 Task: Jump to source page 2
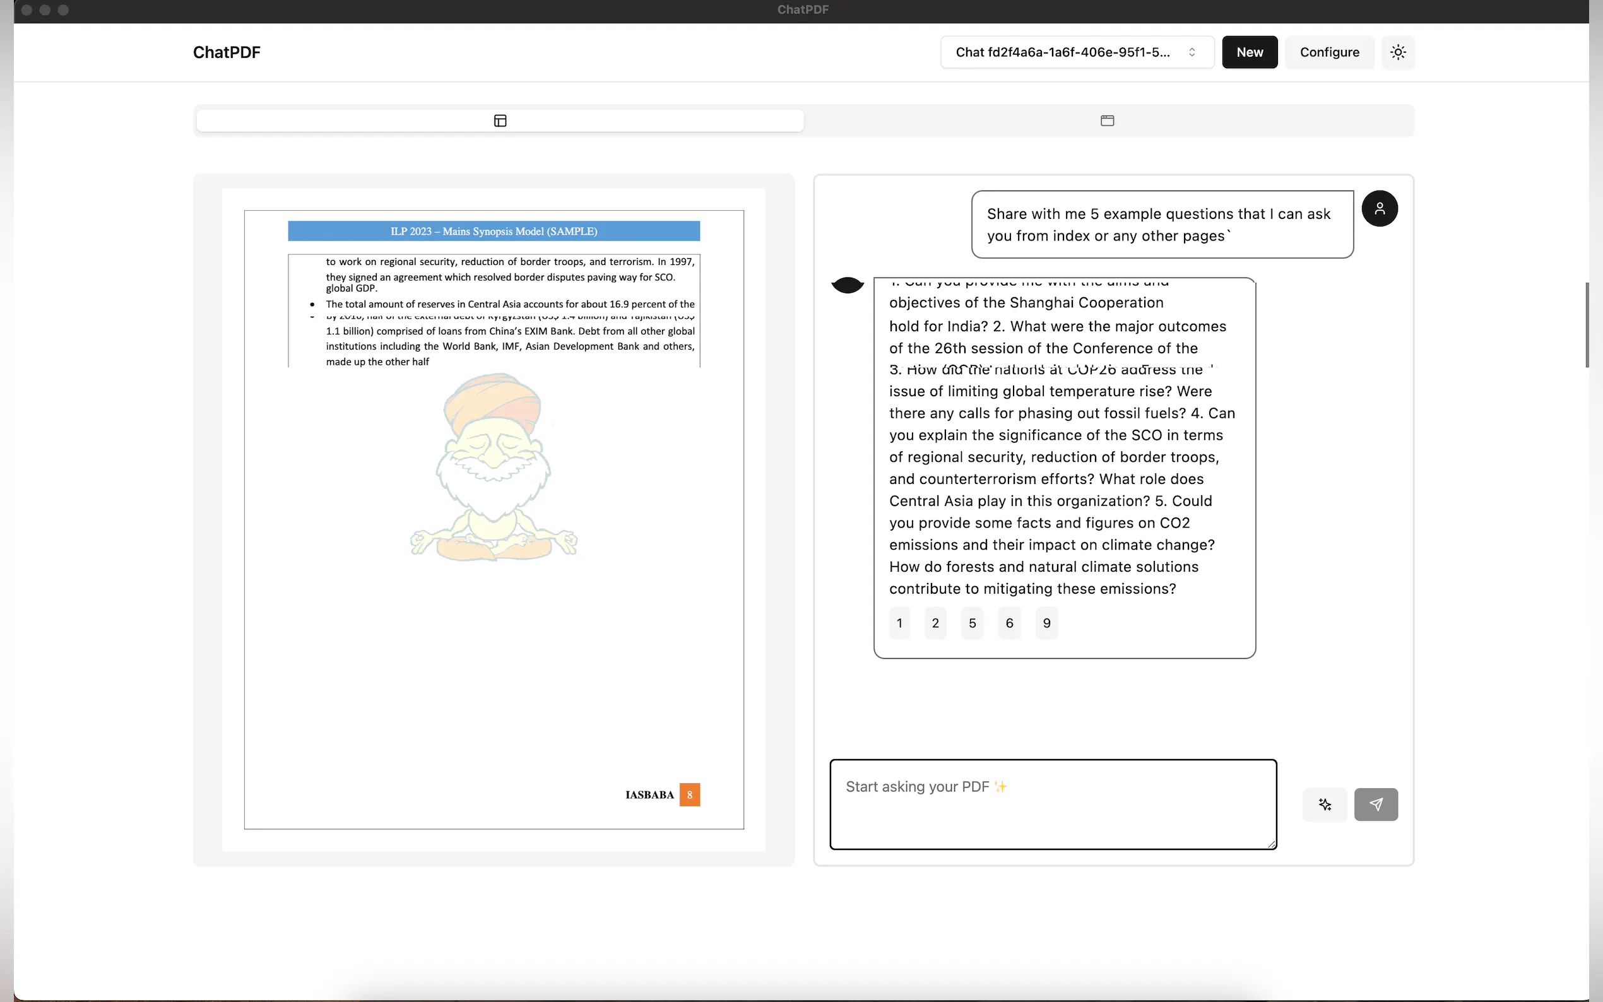(935, 623)
